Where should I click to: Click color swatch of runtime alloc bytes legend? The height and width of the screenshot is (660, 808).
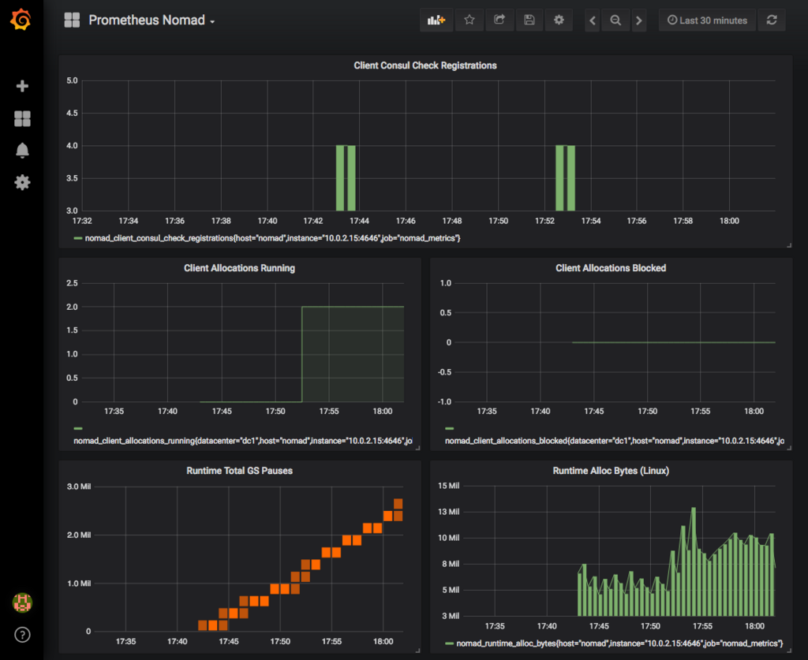coord(449,643)
